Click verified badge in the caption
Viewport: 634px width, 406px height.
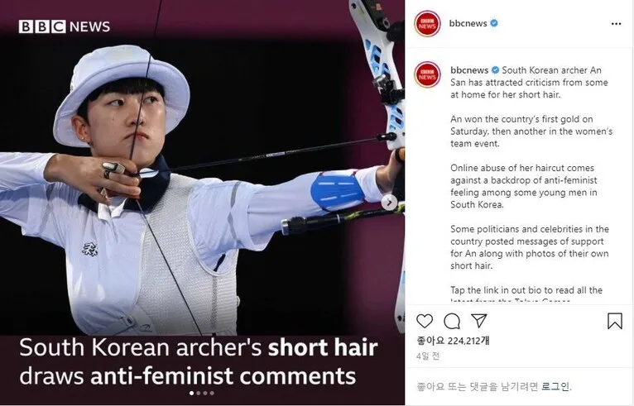[x=495, y=70]
